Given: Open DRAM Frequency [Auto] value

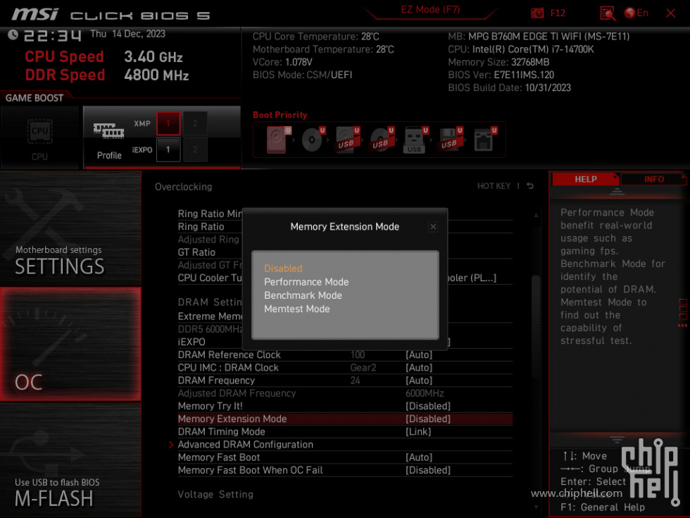Looking at the screenshot, I should (419, 380).
